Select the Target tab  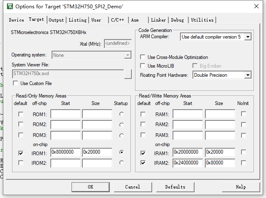[x=36, y=20]
